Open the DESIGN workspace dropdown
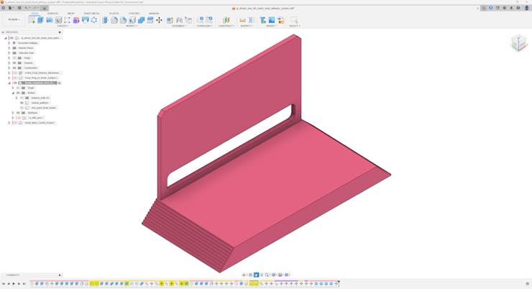Image resolution: width=532 pixels, height=289 pixels. point(14,19)
